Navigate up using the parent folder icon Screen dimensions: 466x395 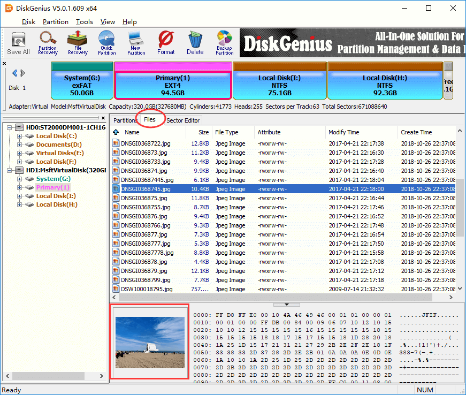point(116,132)
